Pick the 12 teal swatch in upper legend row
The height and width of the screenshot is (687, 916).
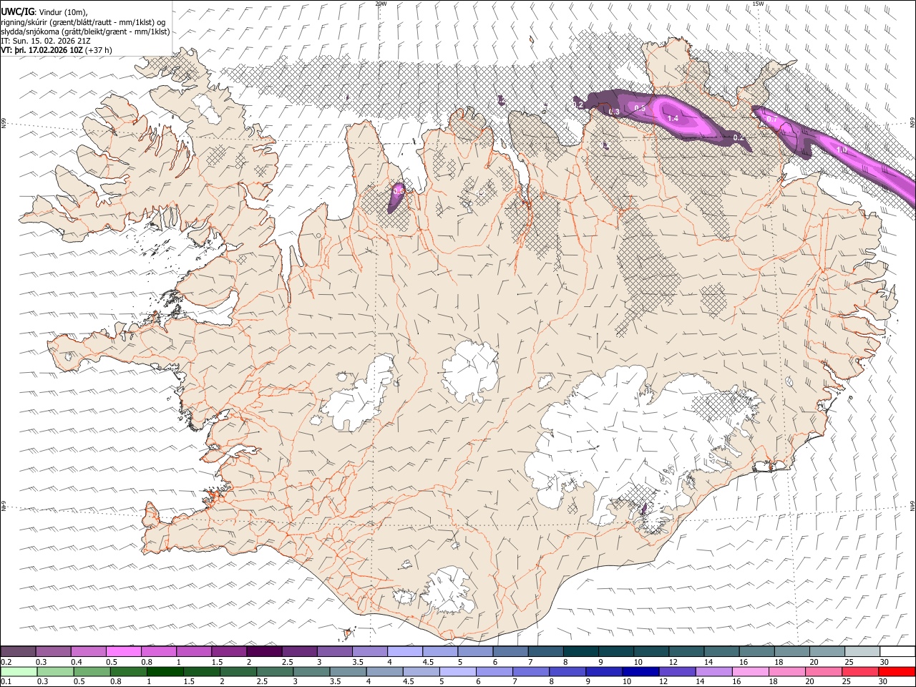tap(687, 651)
